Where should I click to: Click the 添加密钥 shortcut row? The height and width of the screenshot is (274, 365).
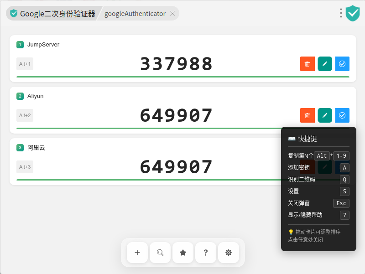tap(318, 167)
